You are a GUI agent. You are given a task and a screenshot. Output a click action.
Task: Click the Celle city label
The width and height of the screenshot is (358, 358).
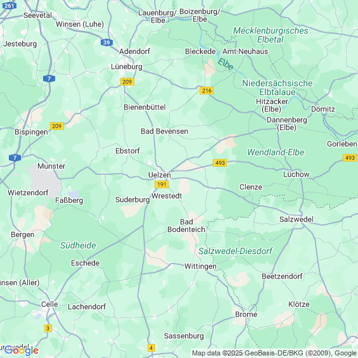pyautogui.click(x=49, y=304)
